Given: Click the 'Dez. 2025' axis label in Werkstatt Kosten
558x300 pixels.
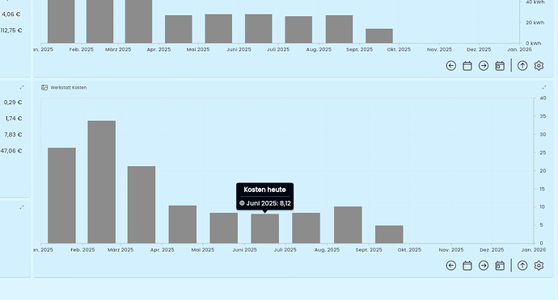Looking at the screenshot, I should coord(492,250).
